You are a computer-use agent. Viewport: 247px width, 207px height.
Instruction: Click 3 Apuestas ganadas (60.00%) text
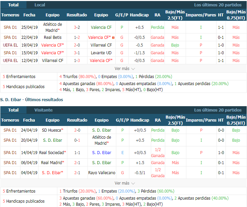point(86,198)
